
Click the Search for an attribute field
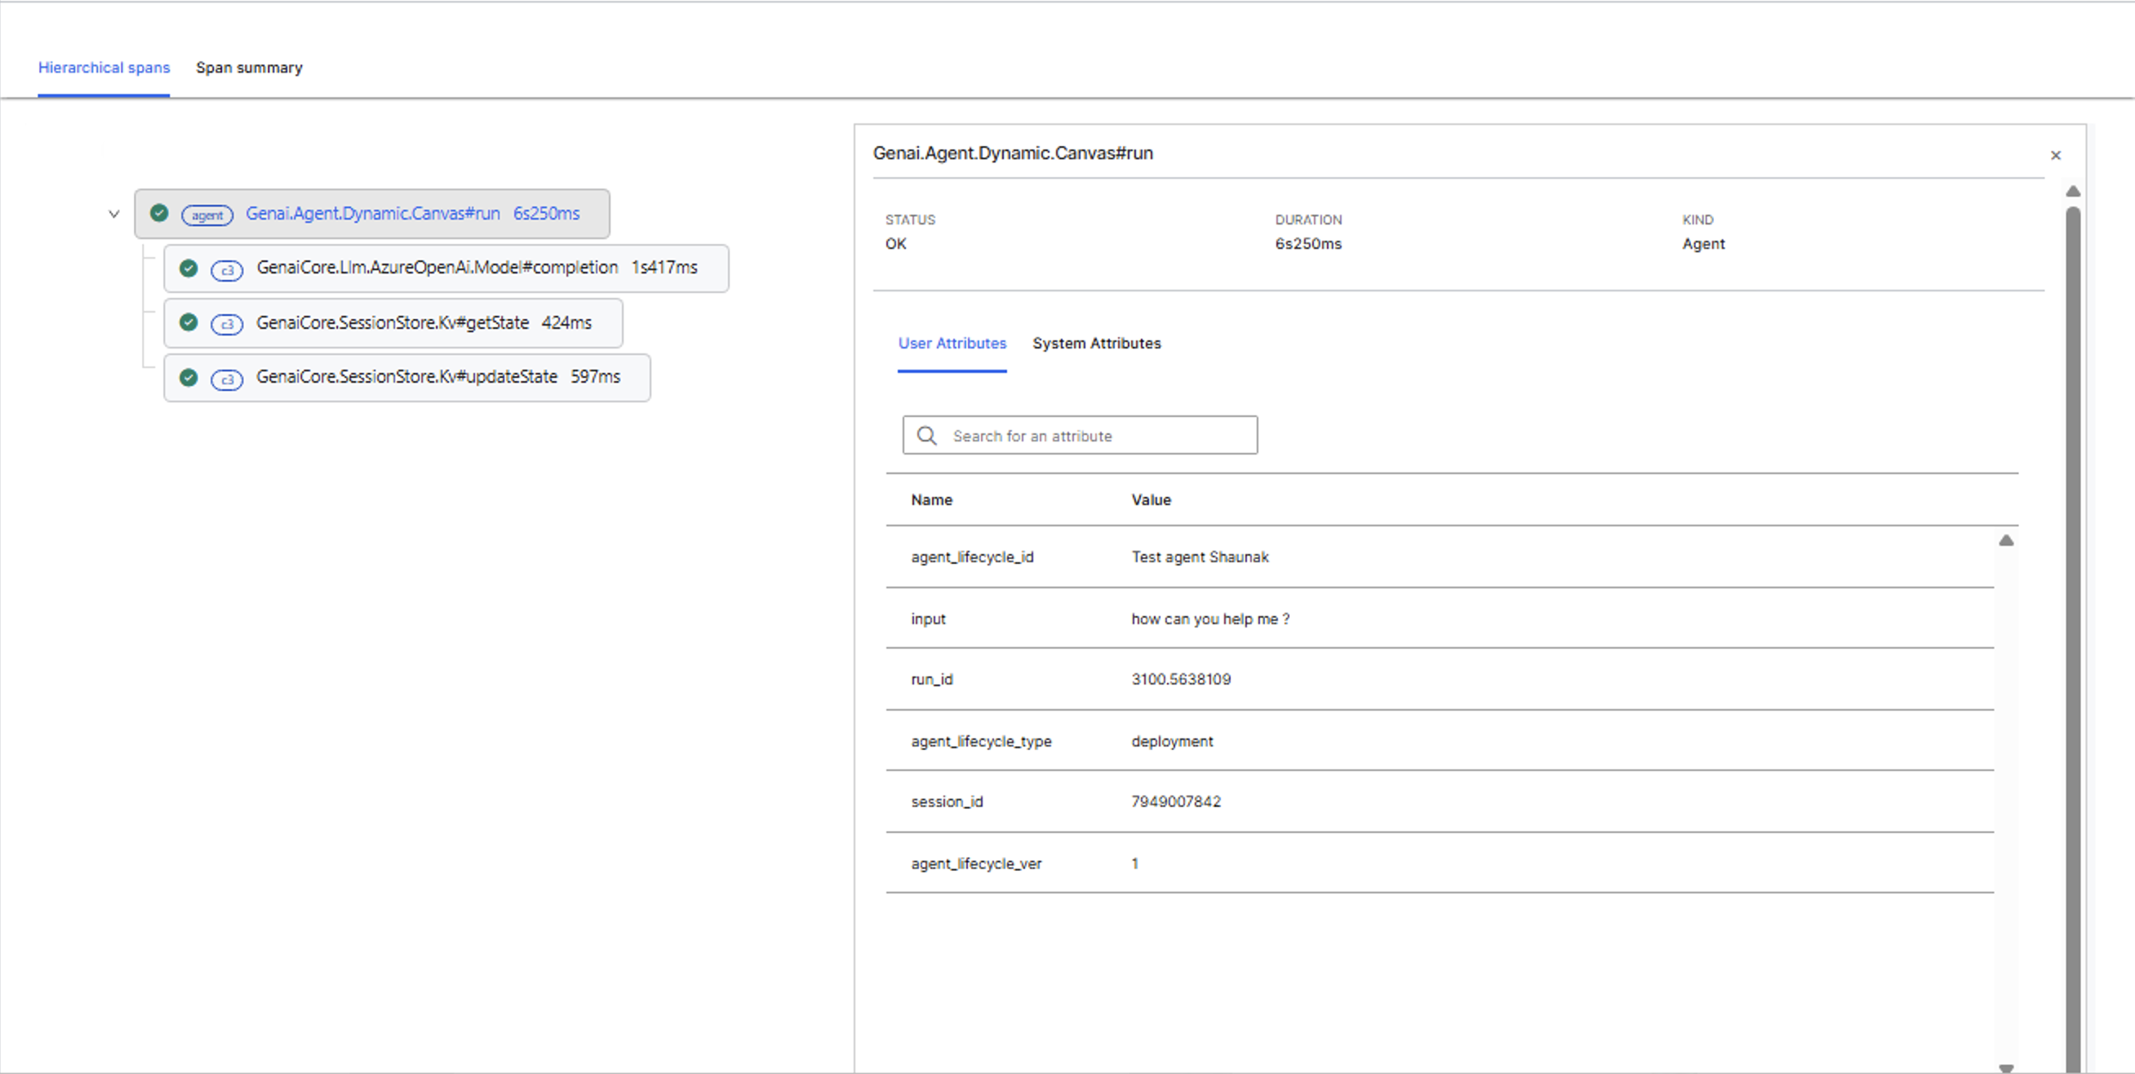click(x=1094, y=436)
